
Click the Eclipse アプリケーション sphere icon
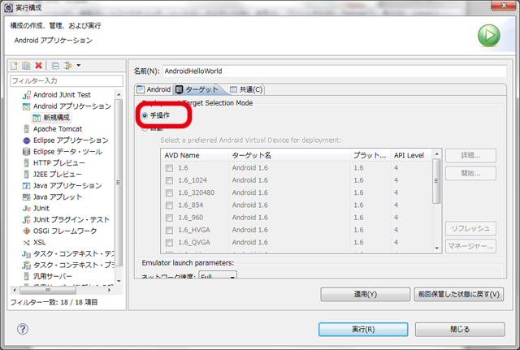[26, 140]
